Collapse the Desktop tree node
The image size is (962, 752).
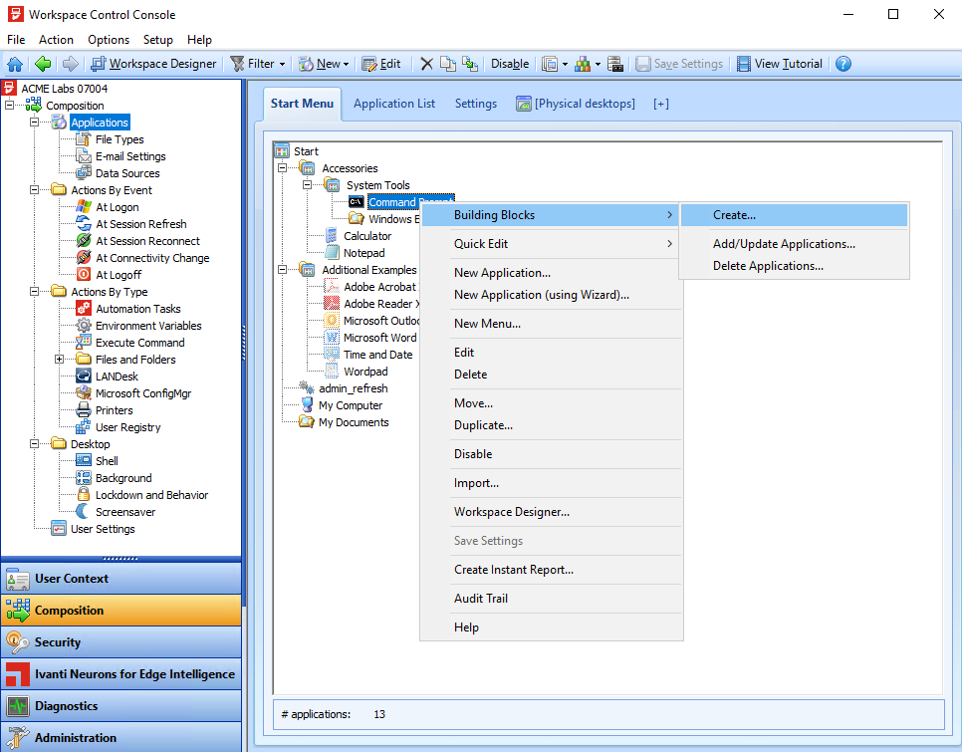[x=34, y=444]
